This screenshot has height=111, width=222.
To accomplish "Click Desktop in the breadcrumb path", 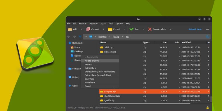I will (103, 37).
